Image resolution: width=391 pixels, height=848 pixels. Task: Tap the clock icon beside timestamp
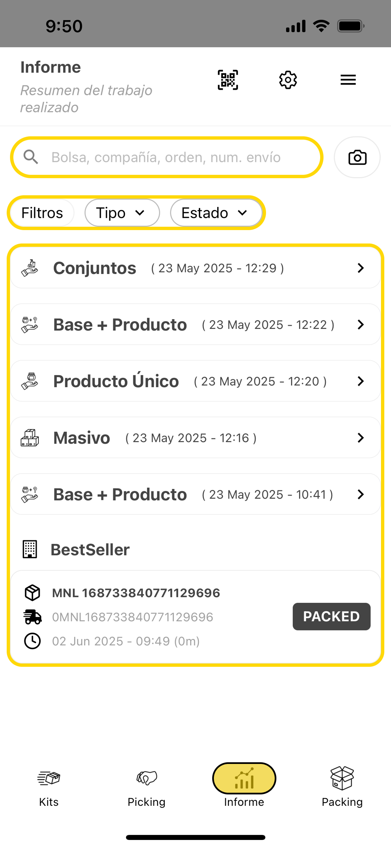[32, 641]
